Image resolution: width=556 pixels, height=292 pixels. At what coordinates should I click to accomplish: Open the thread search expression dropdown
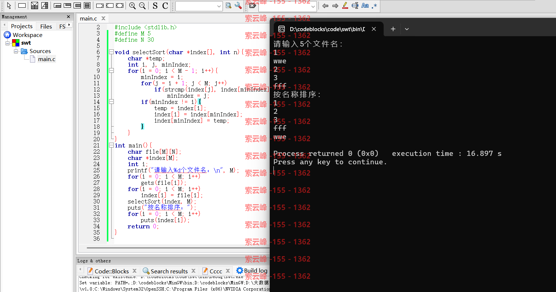pos(219,6)
